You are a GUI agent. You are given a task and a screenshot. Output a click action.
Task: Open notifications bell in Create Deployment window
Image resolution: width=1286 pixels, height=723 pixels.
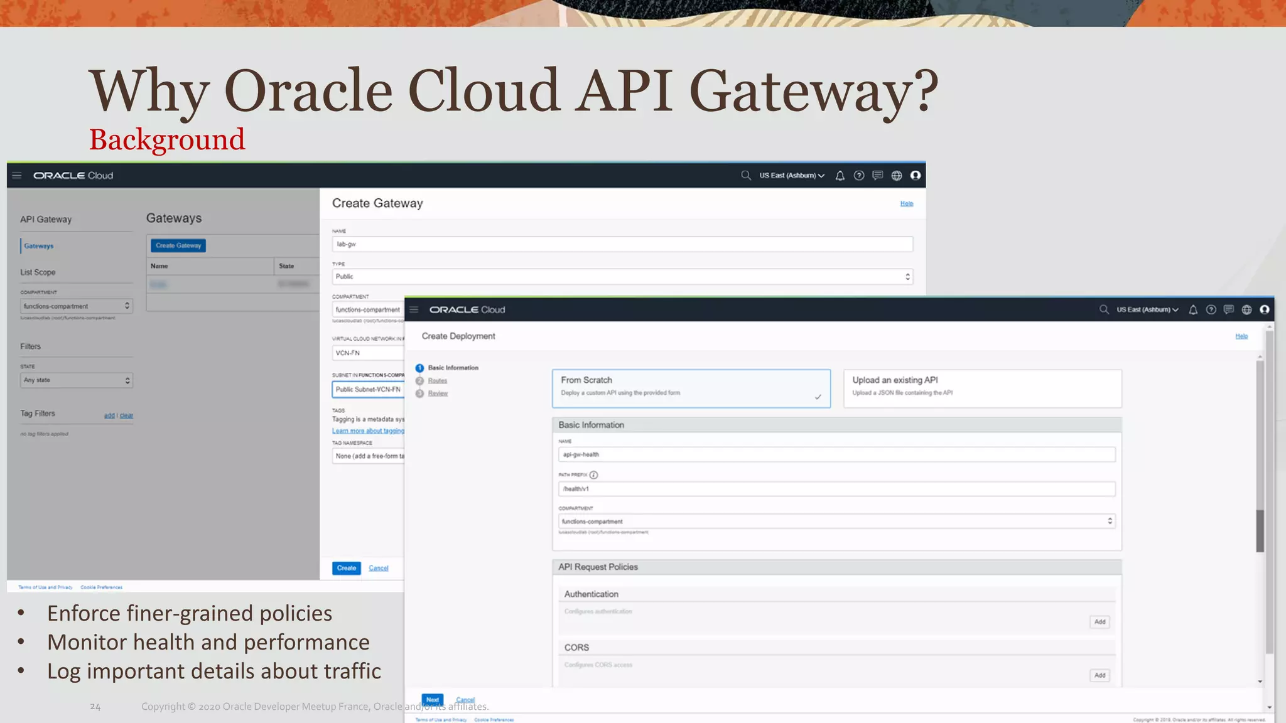[1193, 309]
